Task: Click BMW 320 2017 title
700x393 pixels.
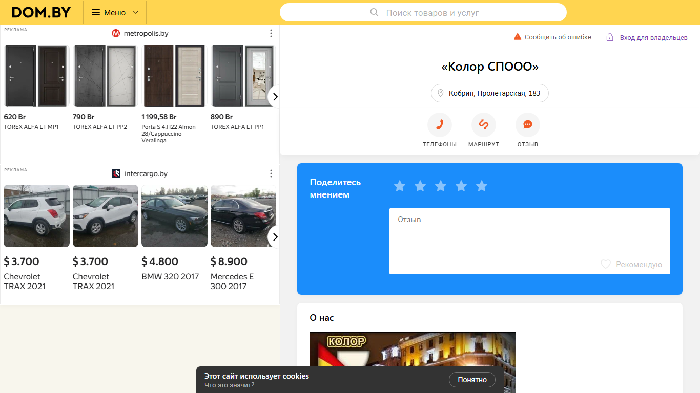Action: 170,276
